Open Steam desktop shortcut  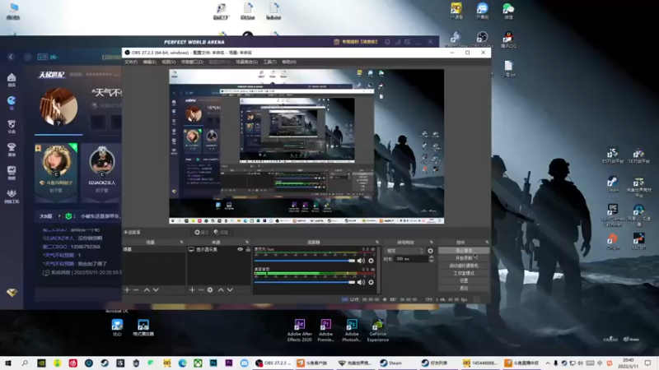612,183
